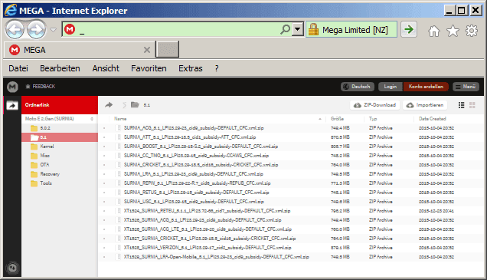Open a new tab button

click(167, 49)
